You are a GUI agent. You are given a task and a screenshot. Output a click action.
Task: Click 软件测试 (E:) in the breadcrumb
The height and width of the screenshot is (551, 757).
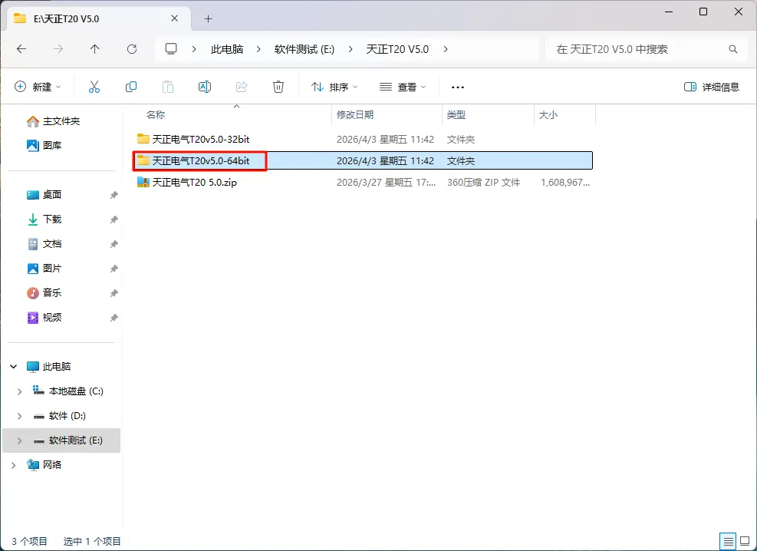304,49
